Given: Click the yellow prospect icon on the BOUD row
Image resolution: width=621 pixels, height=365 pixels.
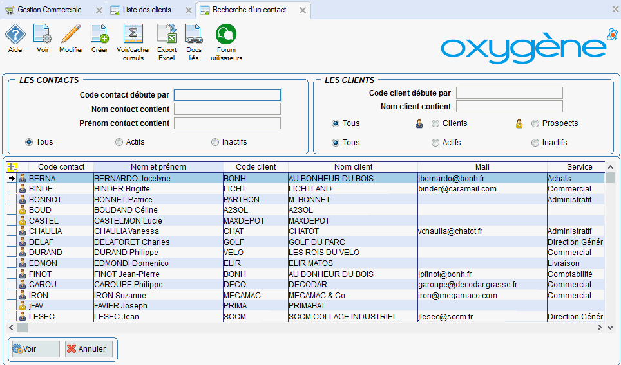Looking at the screenshot, I should pos(23,210).
